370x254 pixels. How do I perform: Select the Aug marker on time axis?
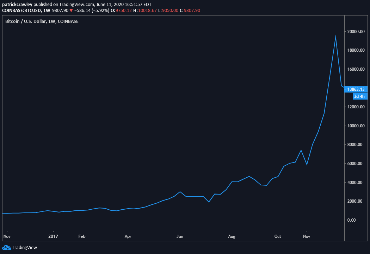click(232, 236)
